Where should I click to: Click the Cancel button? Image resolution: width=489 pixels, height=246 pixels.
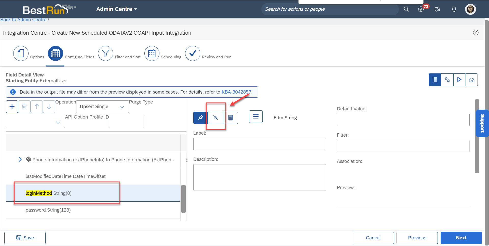[x=373, y=238]
